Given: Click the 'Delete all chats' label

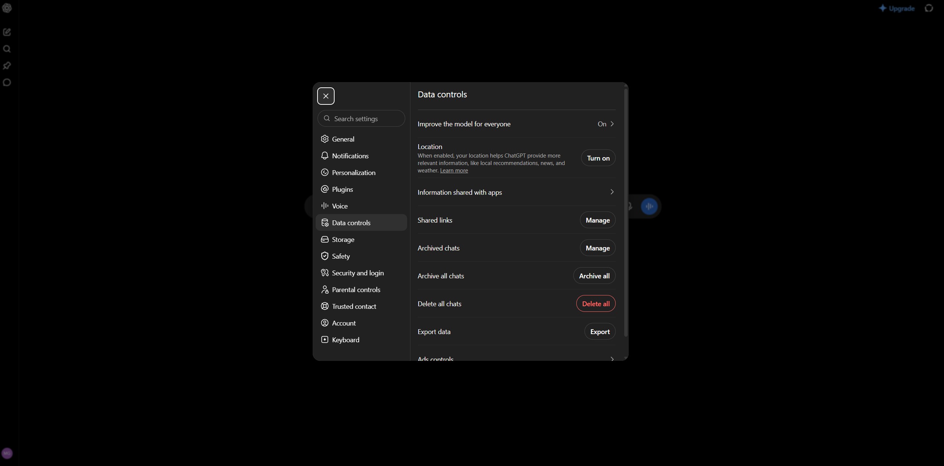Looking at the screenshot, I should pos(439,304).
